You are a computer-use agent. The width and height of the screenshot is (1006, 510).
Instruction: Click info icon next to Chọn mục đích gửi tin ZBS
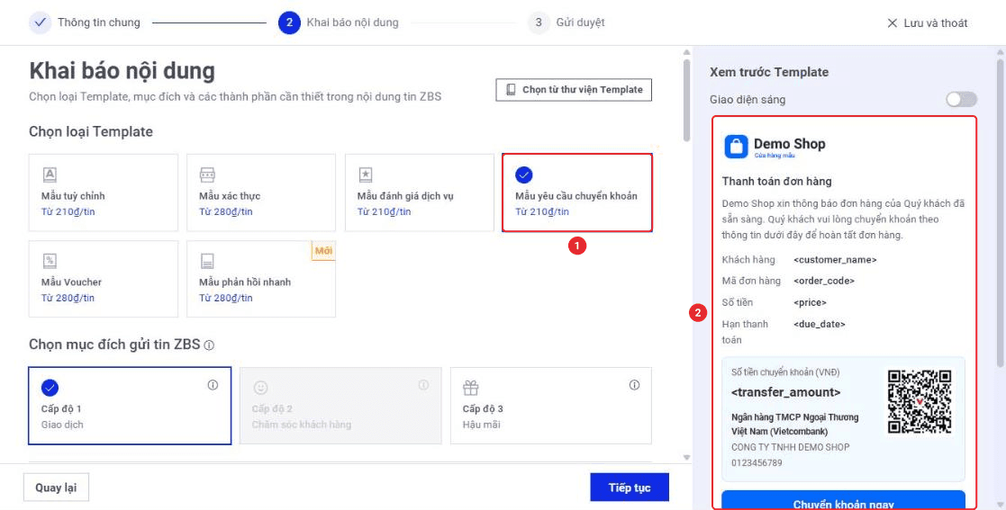tap(209, 345)
